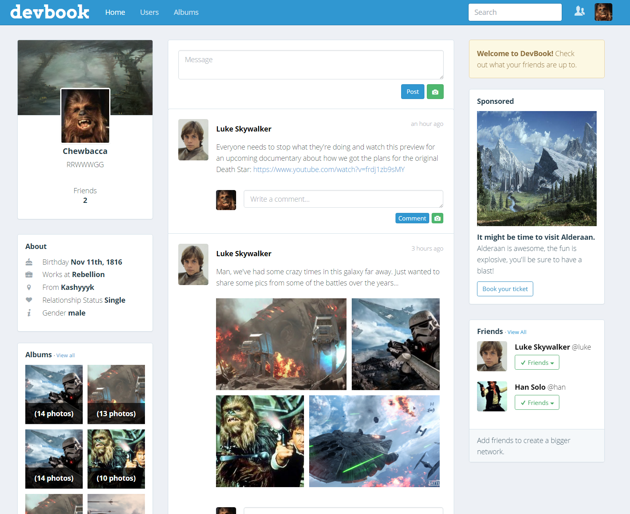Open the friend requests icon
This screenshot has height=514, width=630.
click(x=579, y=11)
